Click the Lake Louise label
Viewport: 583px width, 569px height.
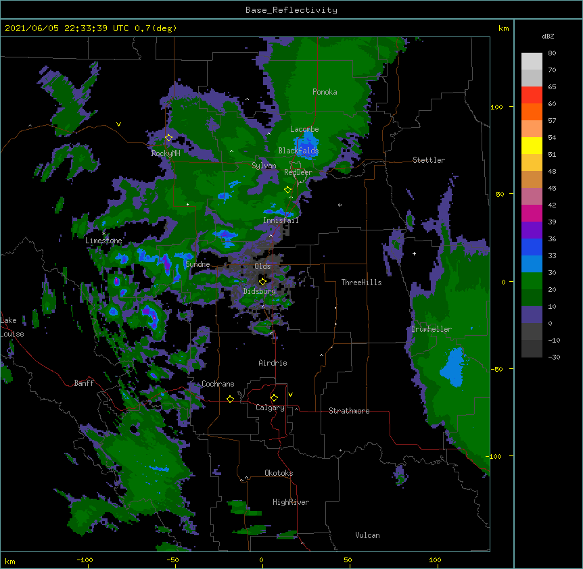(11, 327)
